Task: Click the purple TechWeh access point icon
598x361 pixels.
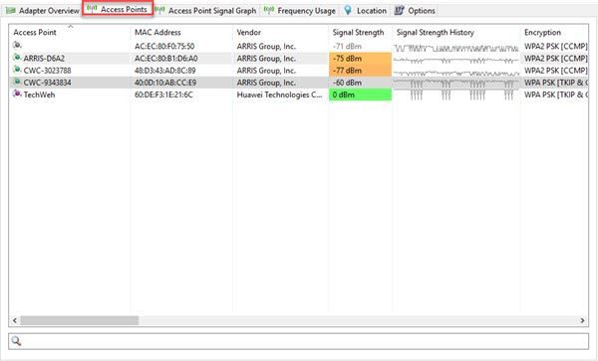Action: (x=17, y=93)
